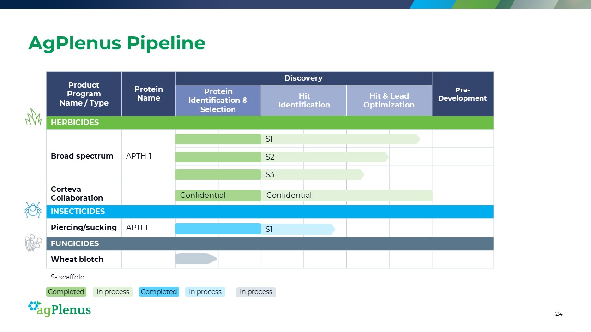Click the grass herbicide icon

pos(33,117)
